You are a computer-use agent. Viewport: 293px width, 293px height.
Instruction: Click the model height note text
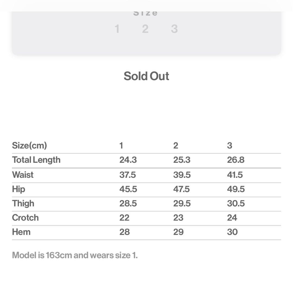coord(75,255)
